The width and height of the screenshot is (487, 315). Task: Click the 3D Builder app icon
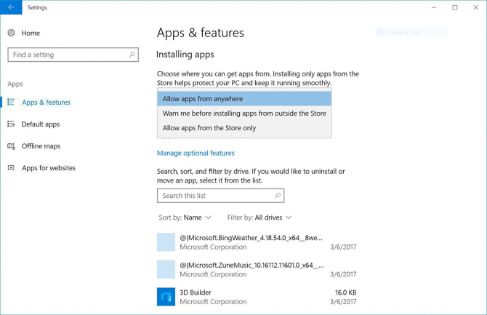pos(166,297)
